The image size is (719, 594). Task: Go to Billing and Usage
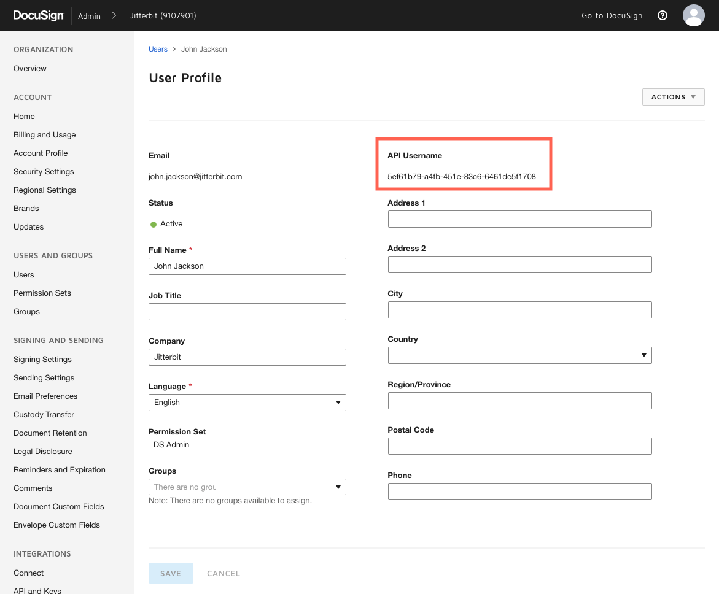[45, 135]
